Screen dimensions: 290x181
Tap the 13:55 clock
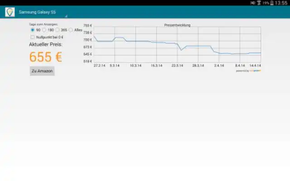pos(281,3)
